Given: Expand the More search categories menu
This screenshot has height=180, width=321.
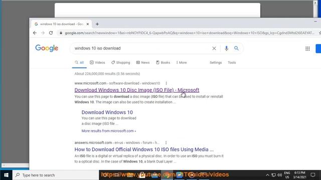Looking at the screenshot, I should (182, 62).
